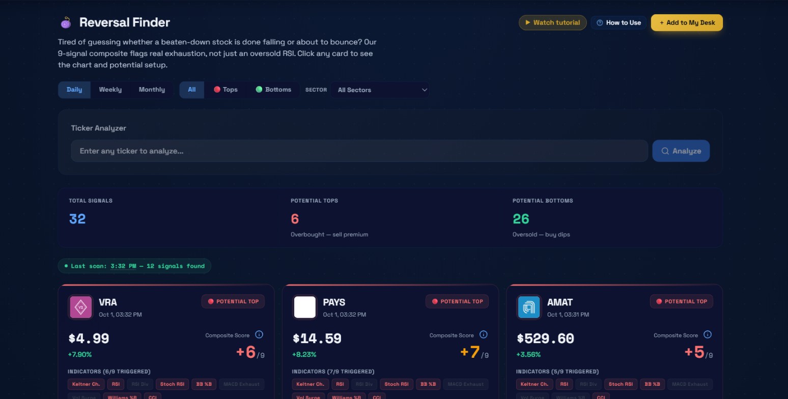Open the Watch tutorial video

pos(553,22)
